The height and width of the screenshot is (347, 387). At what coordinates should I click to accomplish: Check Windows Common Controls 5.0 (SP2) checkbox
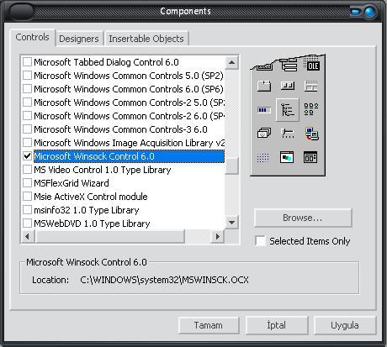click(x=27, y=76)
